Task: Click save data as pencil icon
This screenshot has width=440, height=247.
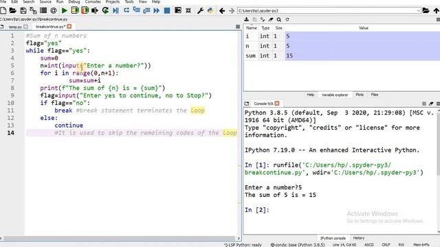Action: coord(263,19)
